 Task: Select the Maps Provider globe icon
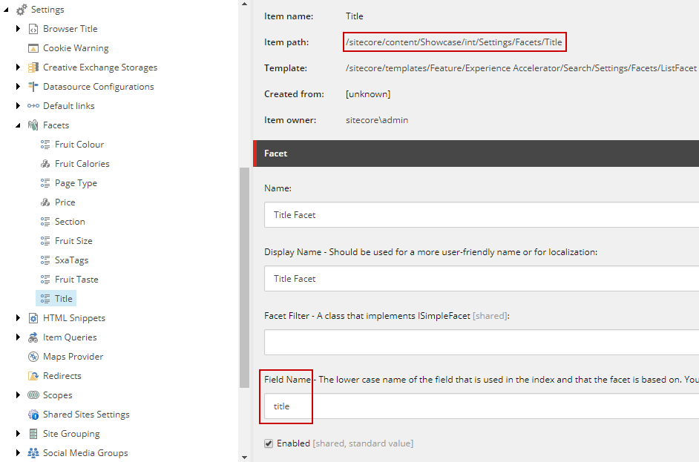click(x=33, y=356)
